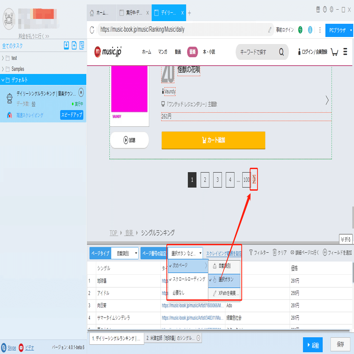Close the active デイリー tab
The width and height of the screenshot is (354, 354).
pyautogui.click(x=182, y=13)
